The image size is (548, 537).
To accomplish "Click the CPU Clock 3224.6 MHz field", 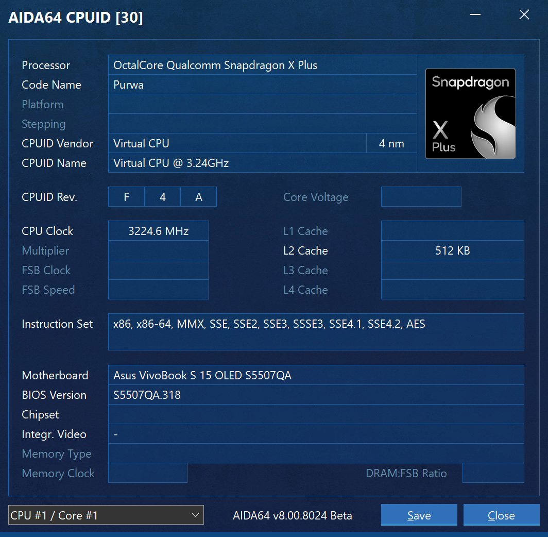I will point(159,231).
